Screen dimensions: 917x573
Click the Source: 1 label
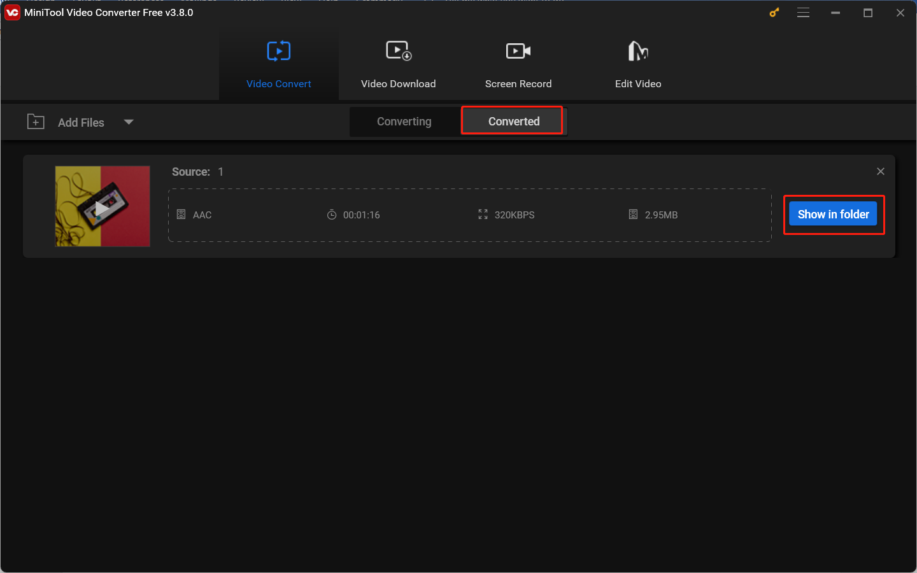coord(197,172)
